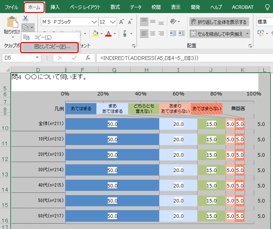
Task: Expand merge and center dropdown arrow
Action: pyautogui.click(x=247, y=34)
